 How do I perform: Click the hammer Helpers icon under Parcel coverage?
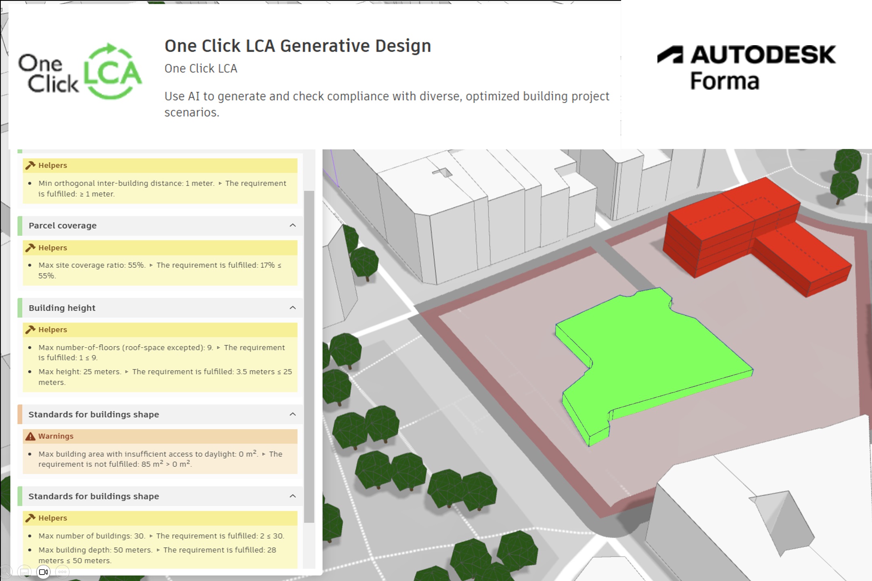coord(30,248)
